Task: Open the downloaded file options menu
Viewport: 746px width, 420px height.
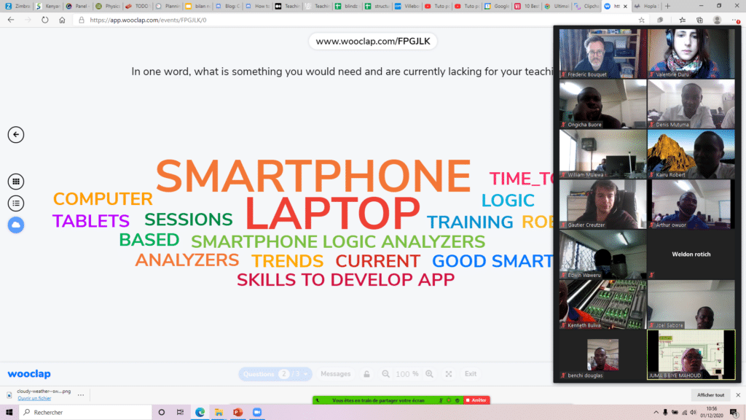Action: click(x=82, y=394)
